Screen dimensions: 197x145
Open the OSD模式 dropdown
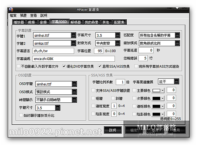point(75,92)
